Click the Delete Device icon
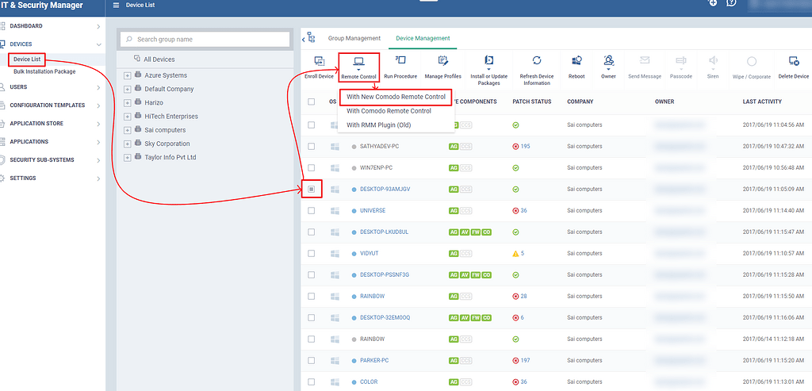The width and height of the screenshot is (812, 391). 794,60
